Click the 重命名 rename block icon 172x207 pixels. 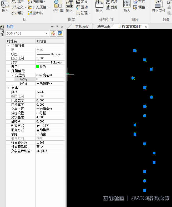click(30, 13)
